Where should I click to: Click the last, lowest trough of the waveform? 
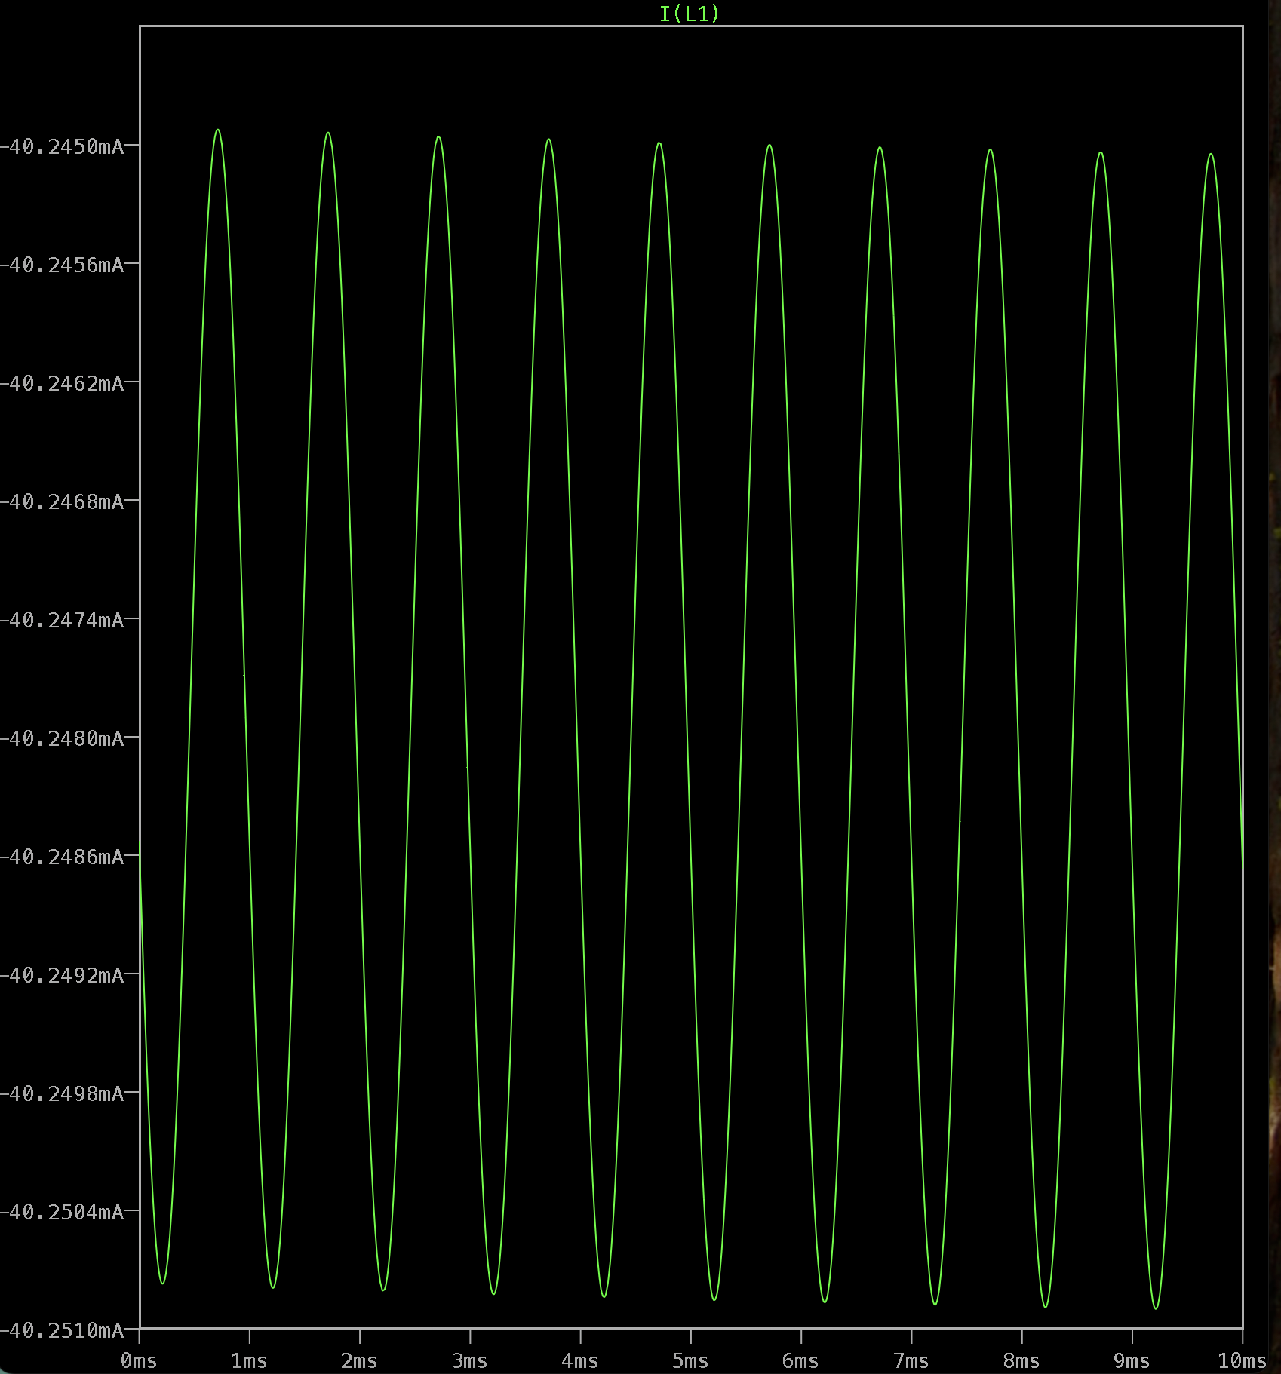pos(1156,1308)
